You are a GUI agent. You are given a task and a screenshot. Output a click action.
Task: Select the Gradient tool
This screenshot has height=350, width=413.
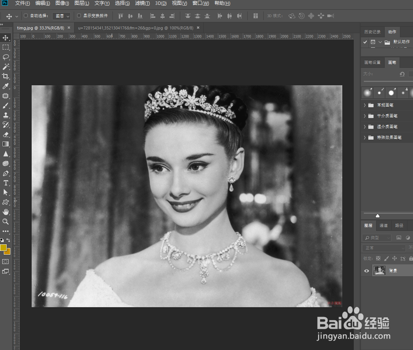(x=6, y=144)
